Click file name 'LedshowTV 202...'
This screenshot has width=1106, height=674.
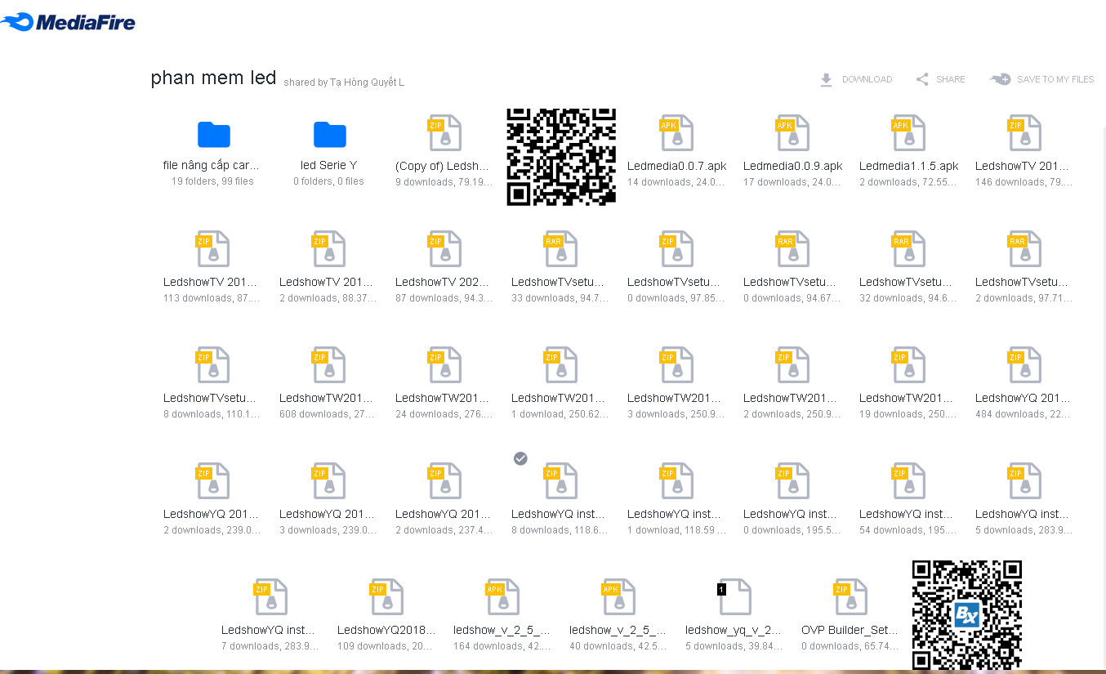443,282
